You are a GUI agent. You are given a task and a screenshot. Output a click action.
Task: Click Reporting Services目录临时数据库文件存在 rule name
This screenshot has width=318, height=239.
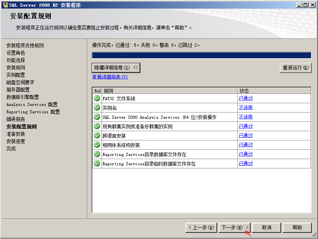[149, 164]
